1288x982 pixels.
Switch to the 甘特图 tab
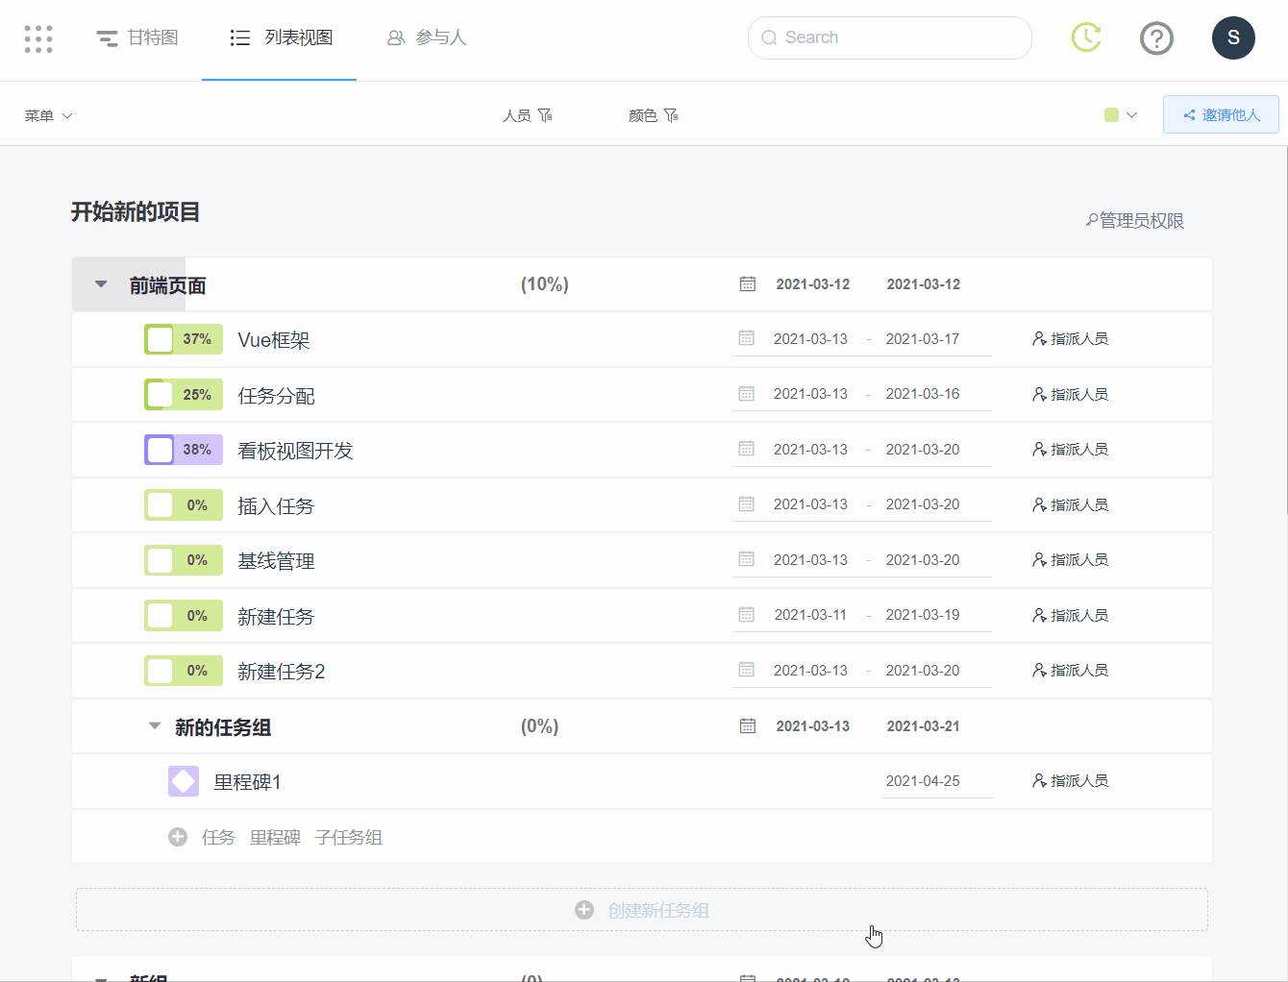[137, 37]
